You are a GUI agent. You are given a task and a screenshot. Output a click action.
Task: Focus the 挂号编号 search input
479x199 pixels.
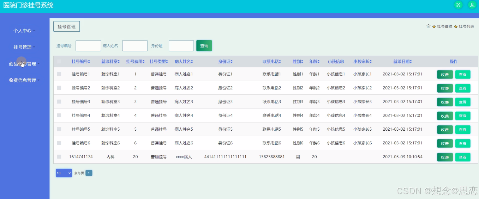pos(88,46)
